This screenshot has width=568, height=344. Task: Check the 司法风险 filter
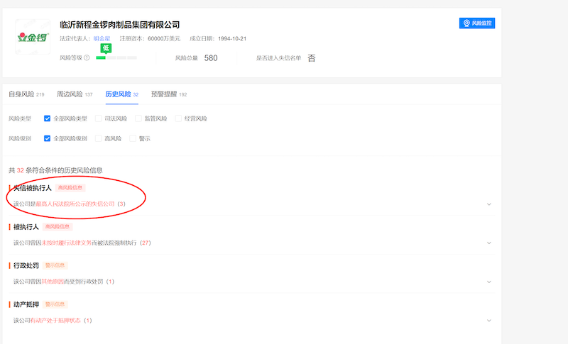[x=98, y=118]
